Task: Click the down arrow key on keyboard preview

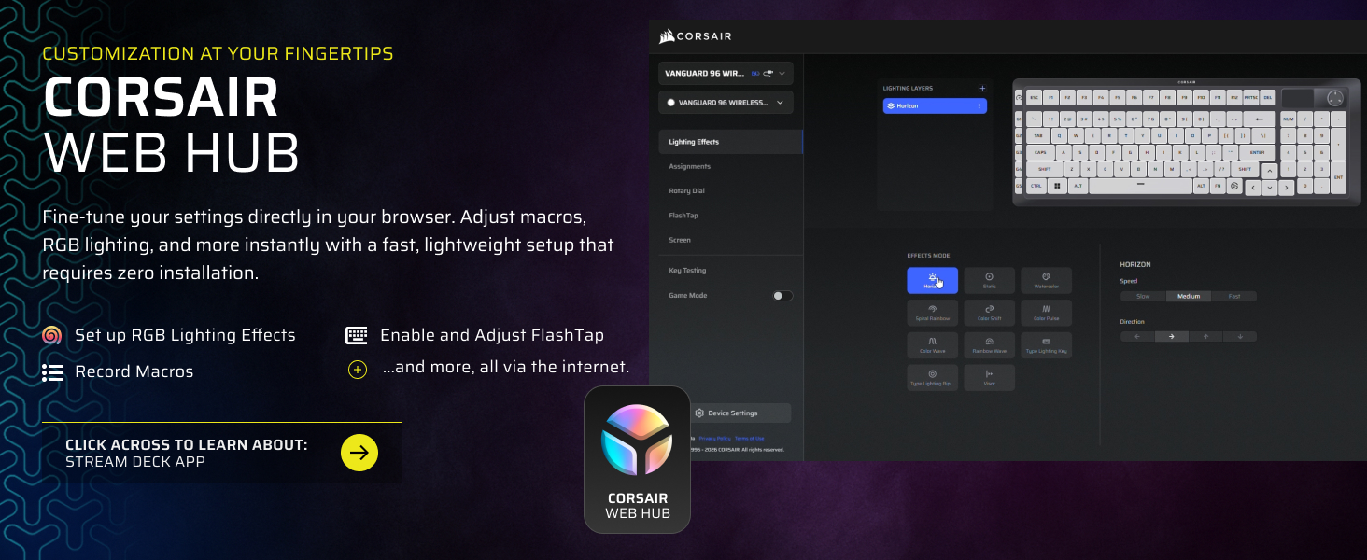Action: [1270, 188]
